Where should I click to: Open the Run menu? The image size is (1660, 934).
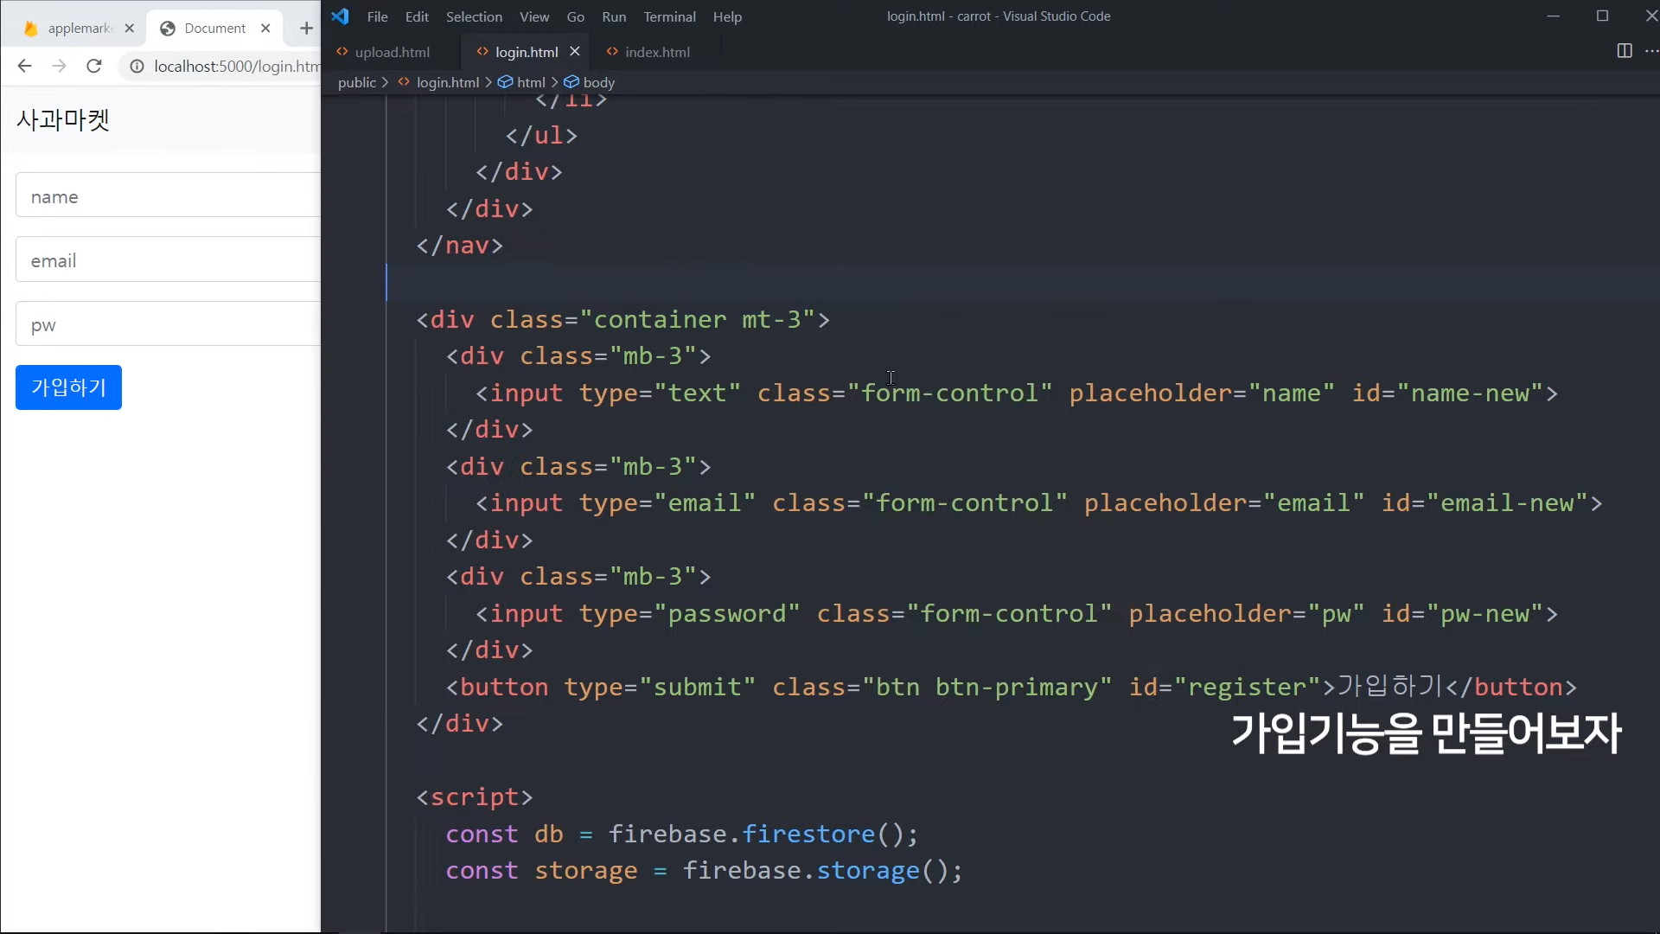pos(614,16)
